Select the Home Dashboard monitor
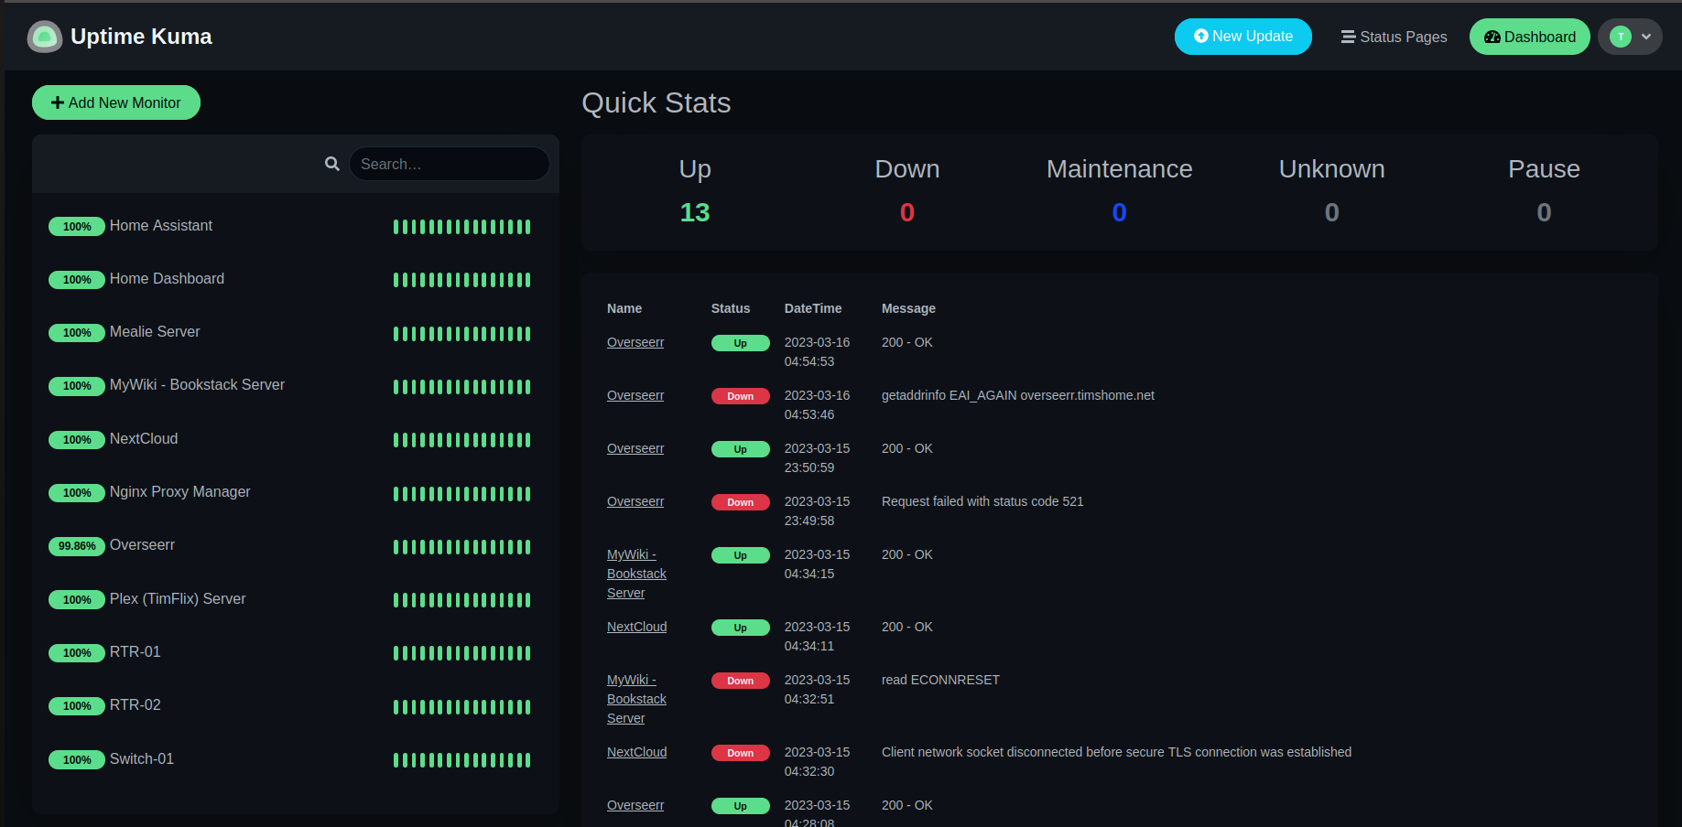Image resolution: width=1682 pixels, height=827 pixels. [295, 279]
